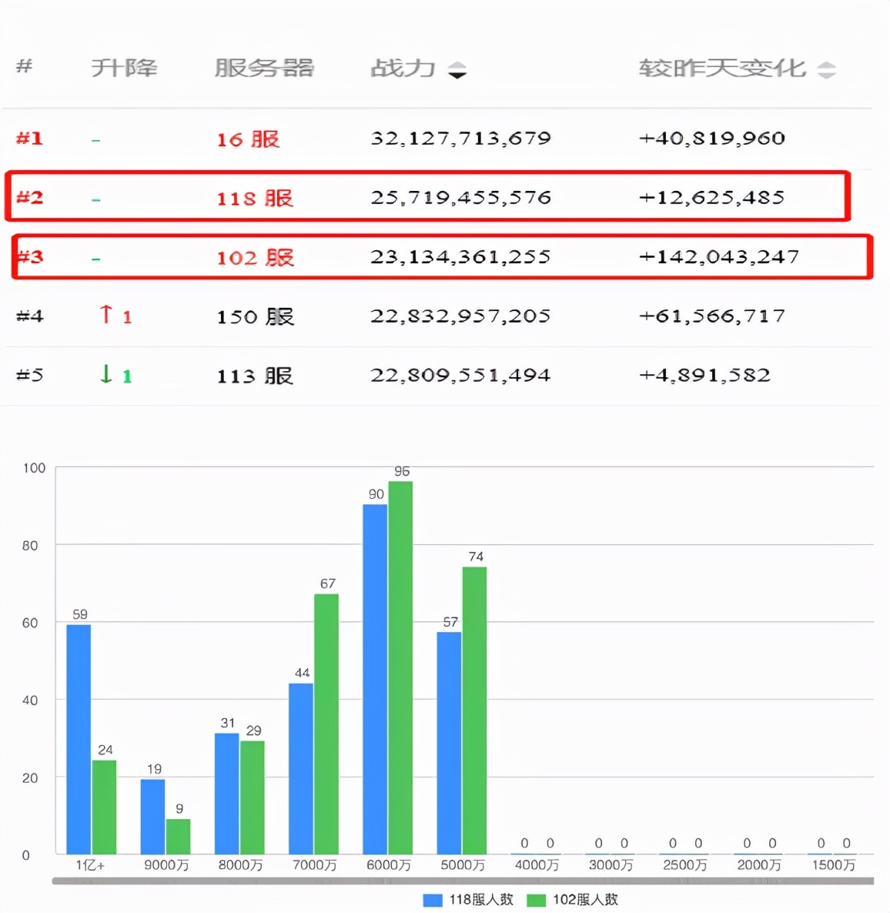The width and height of the screenshot is (890, 913).
Task: Click the blue 7000万 bar labeled 44
Action: [300, 768]
